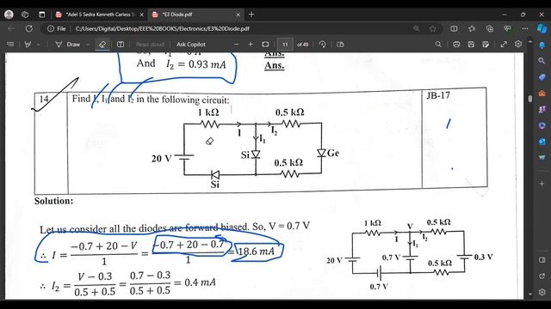The width and height of the screenshot is (551, 309).
Task: Zoom in the PDF
Action: [251, 44]
